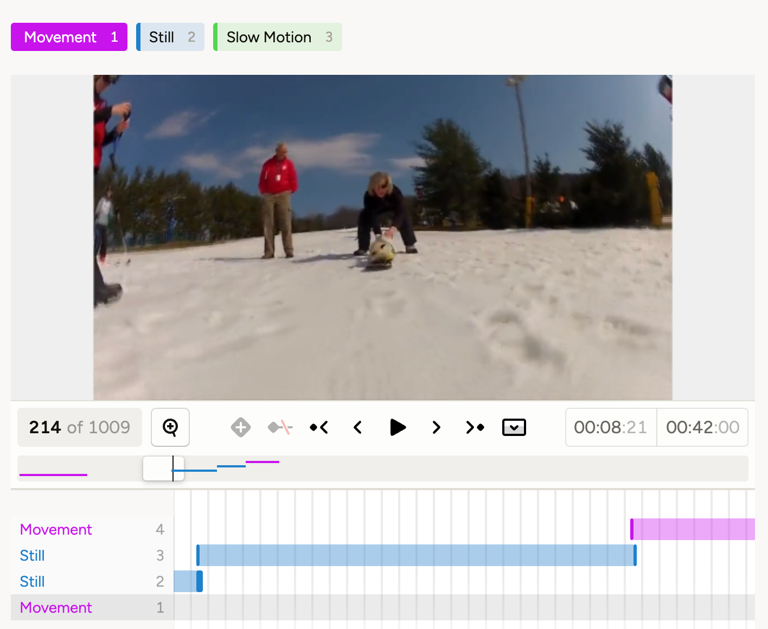
Task: Click the long blue Still 3 segment
Action: pos(416,555)
